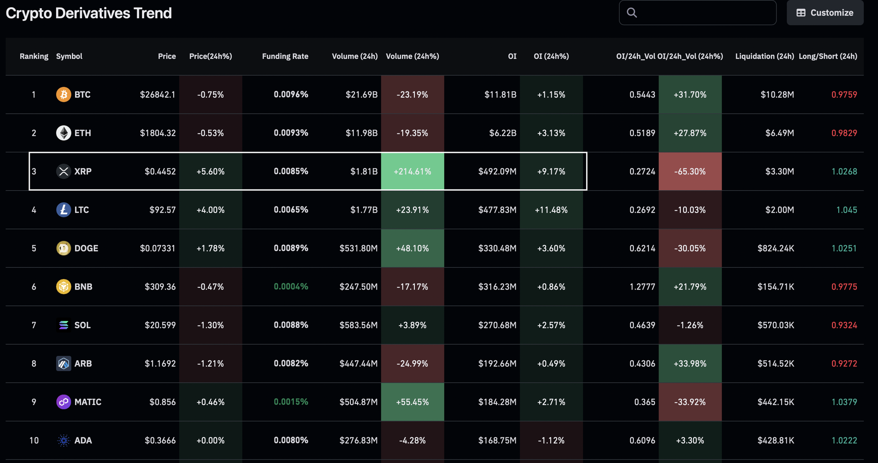The height and width of the screenshot is (463, 878).
Task: Open the BNB symbol link
Action: 83,286
